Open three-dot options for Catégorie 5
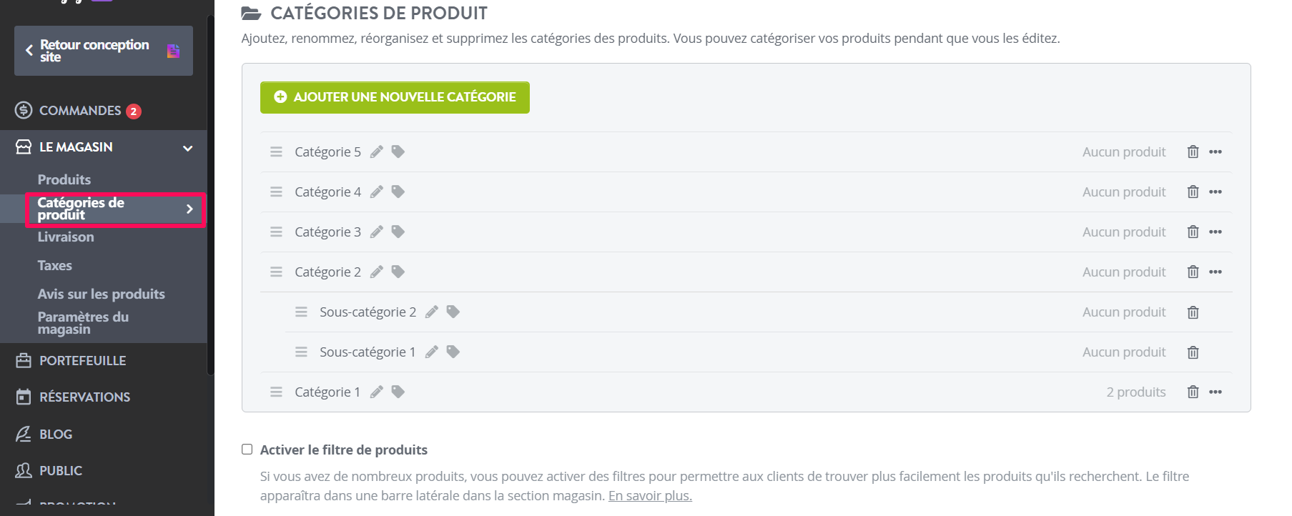The height and width of the screenshot is (516, 1292). tap(1215, 152)
